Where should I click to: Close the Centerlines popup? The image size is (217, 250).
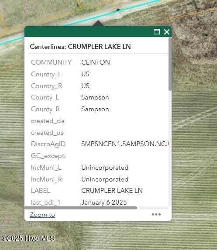pyautogui.click(x=167, y=32)
